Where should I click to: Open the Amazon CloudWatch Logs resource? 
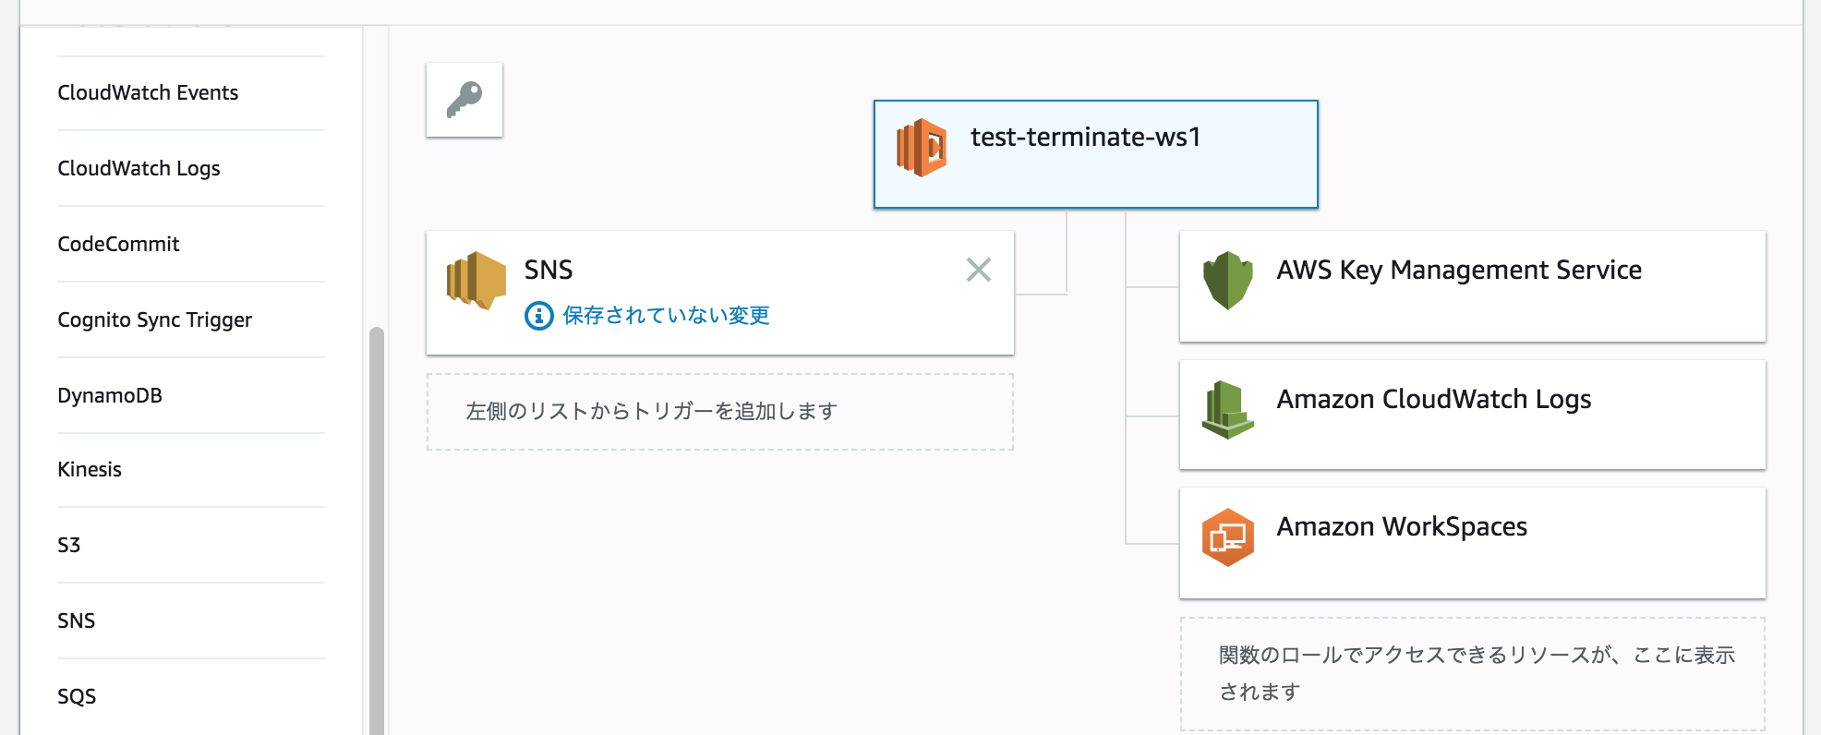point(1473,415)
